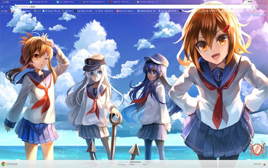Open the Other bookmarks folder

tap(259, 11)
